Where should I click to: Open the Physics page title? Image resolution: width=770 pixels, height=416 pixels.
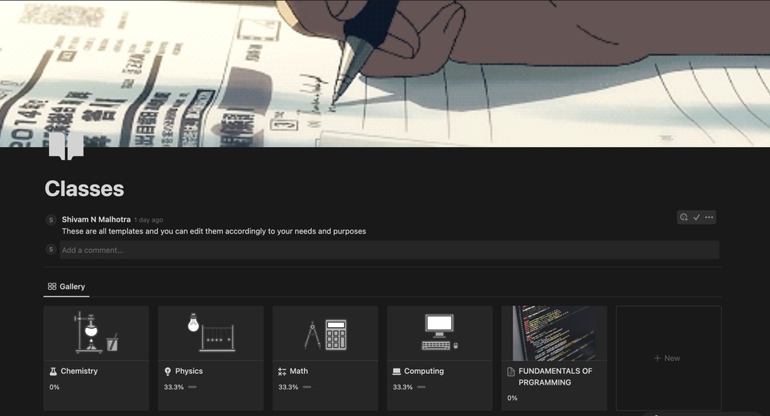tap(189, 371)
